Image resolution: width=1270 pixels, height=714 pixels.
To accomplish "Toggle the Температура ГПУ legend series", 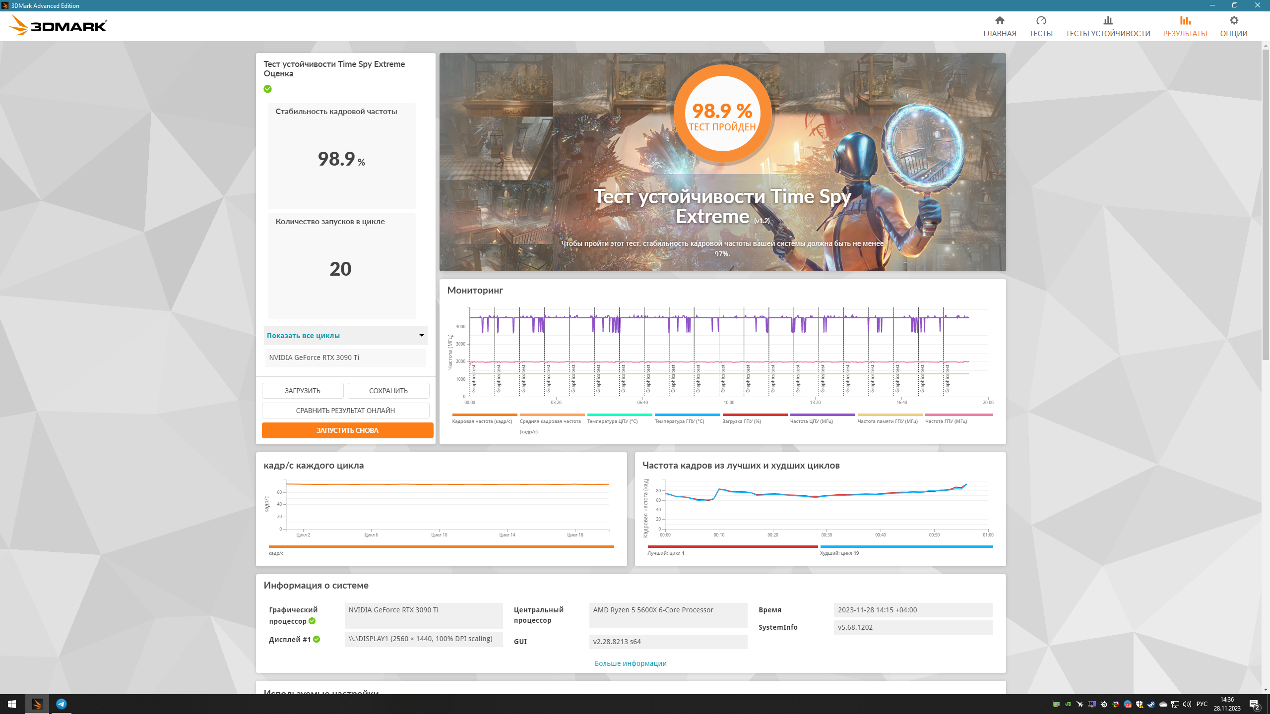I will click(x=679, y=421).
